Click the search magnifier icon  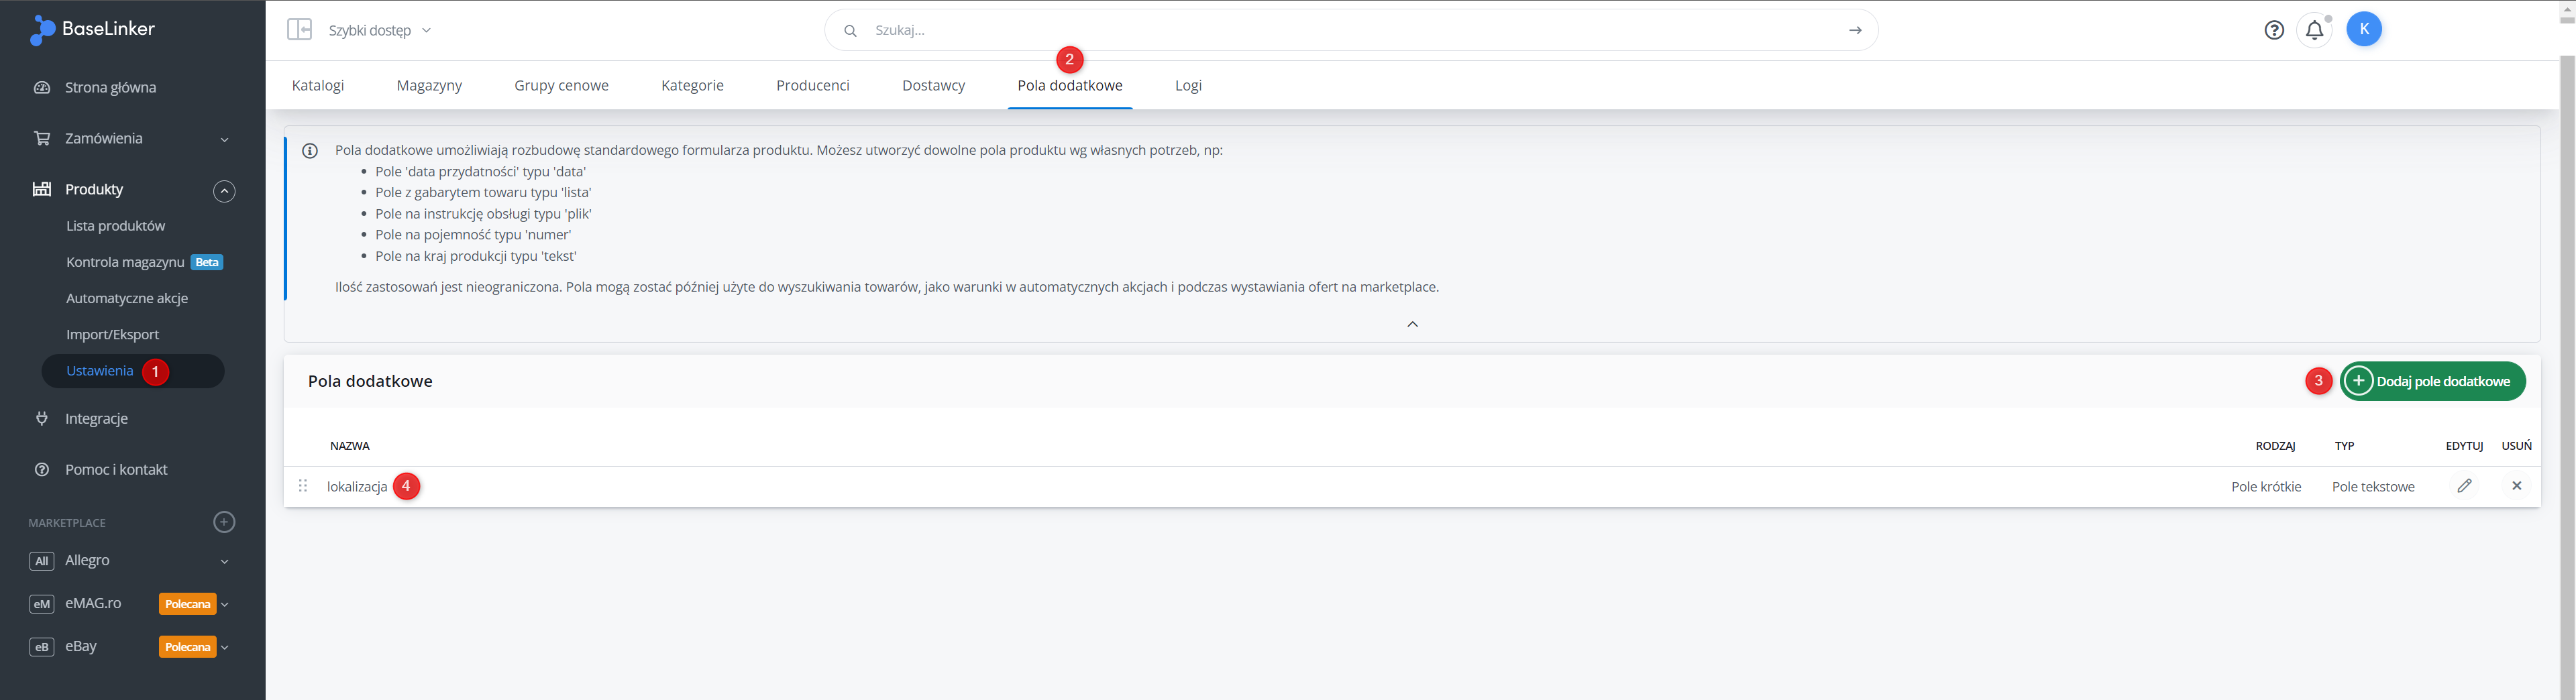coord(850,31)
